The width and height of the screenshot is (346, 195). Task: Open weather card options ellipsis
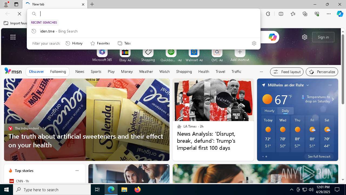(330, 85)
